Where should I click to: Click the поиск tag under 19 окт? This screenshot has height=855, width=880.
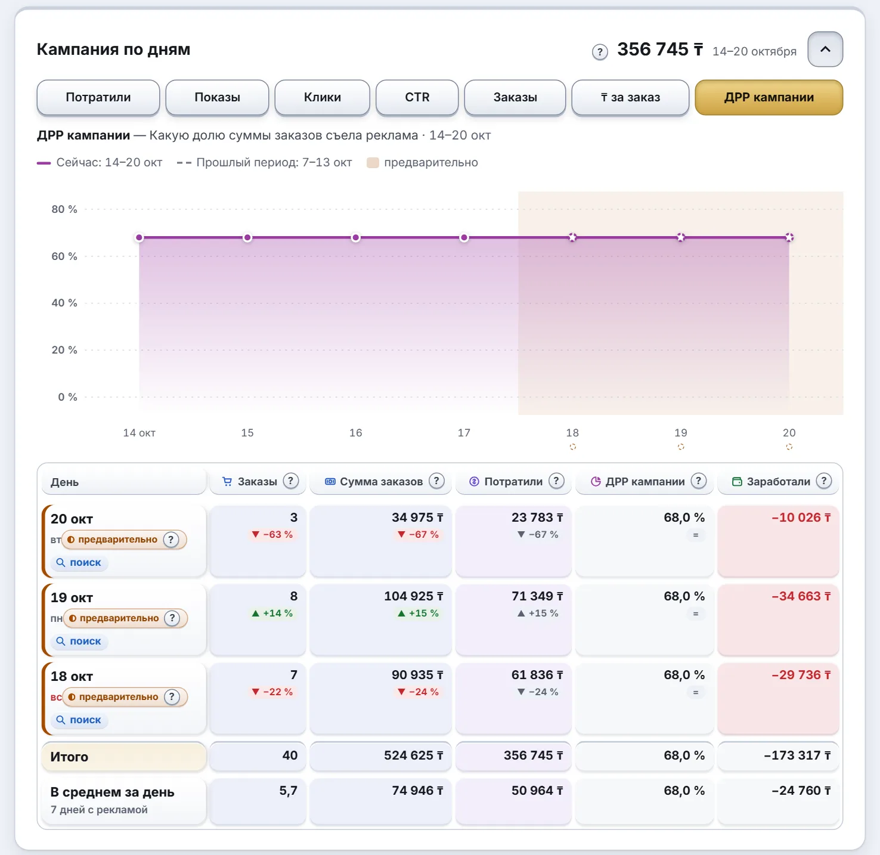click(x=79, y=641)
